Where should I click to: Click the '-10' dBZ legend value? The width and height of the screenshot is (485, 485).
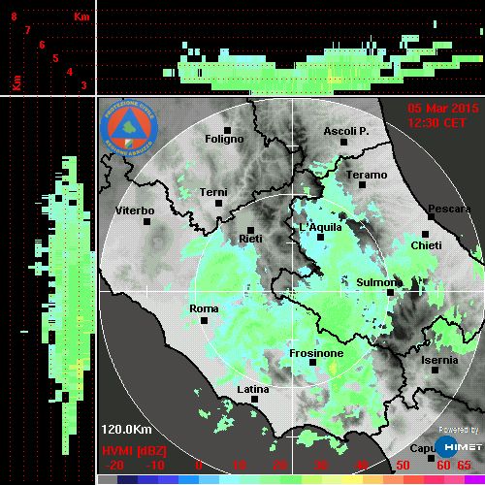(x=155, y=466)
